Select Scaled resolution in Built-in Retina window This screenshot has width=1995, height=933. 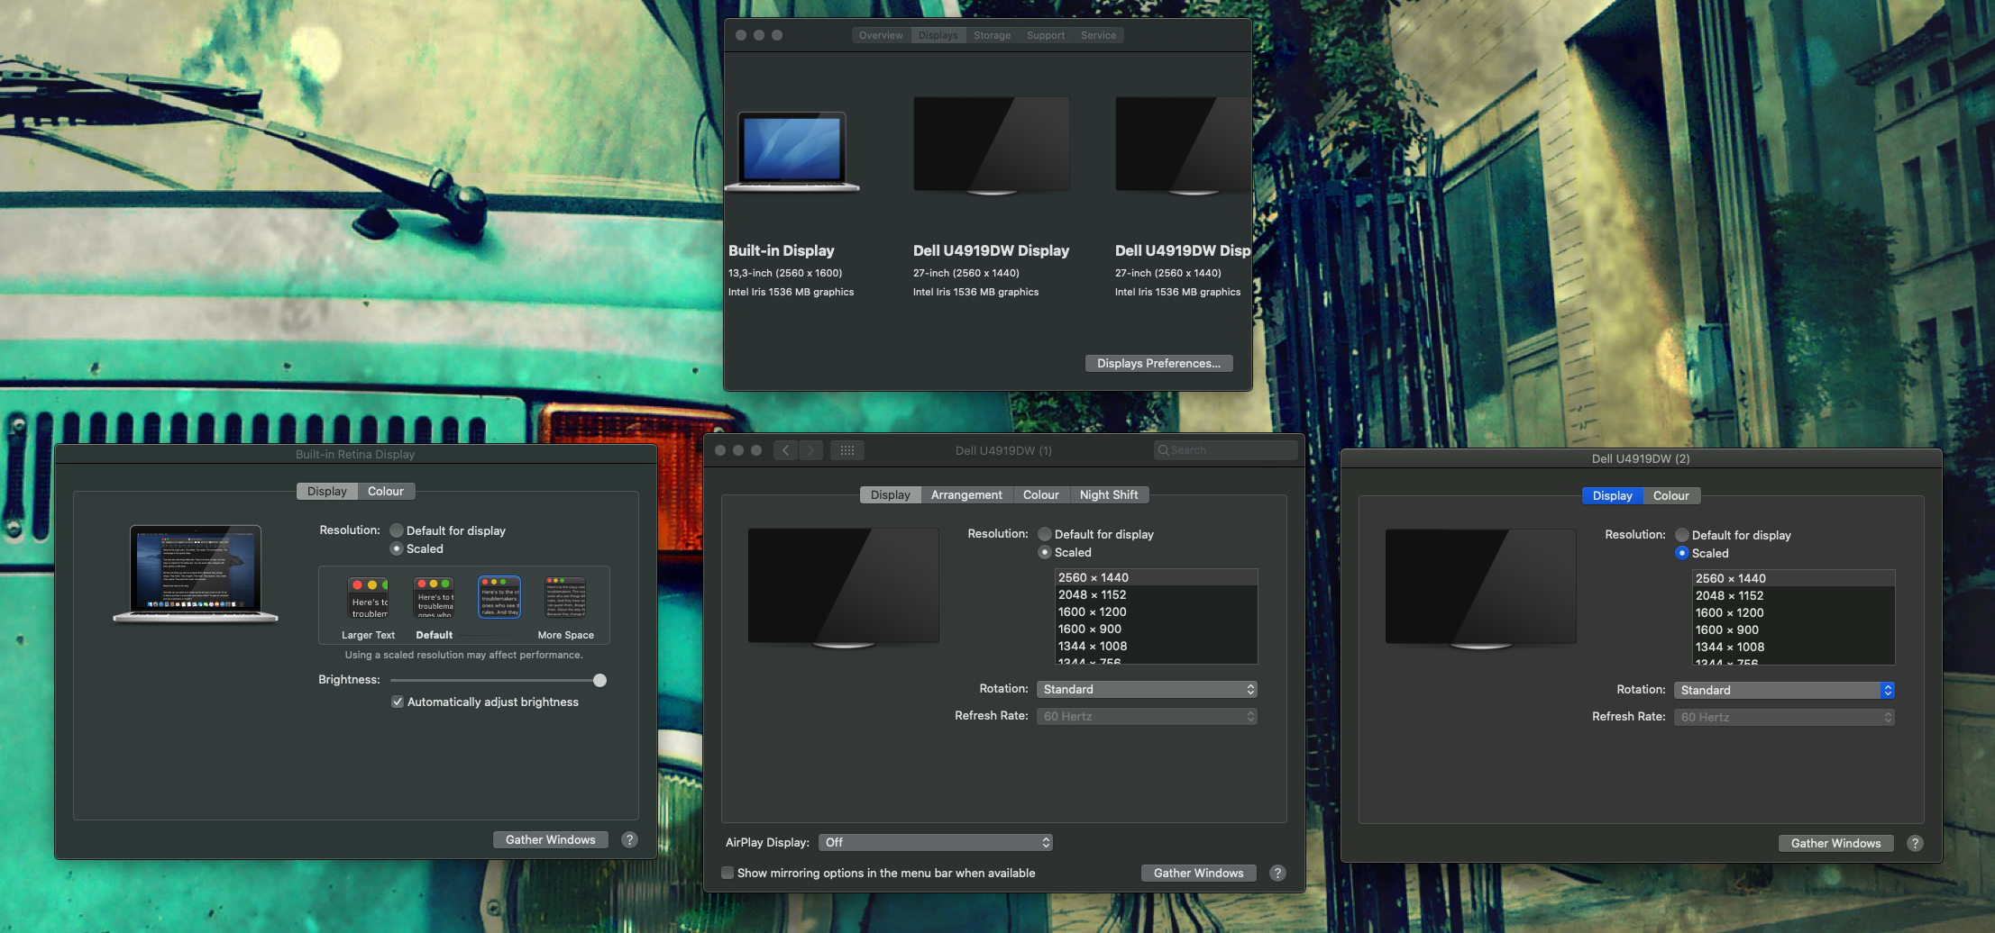(397, 548)
